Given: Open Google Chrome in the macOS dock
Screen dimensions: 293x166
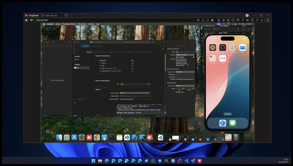Looking at the screenshot, I should [x=97, y=138].
